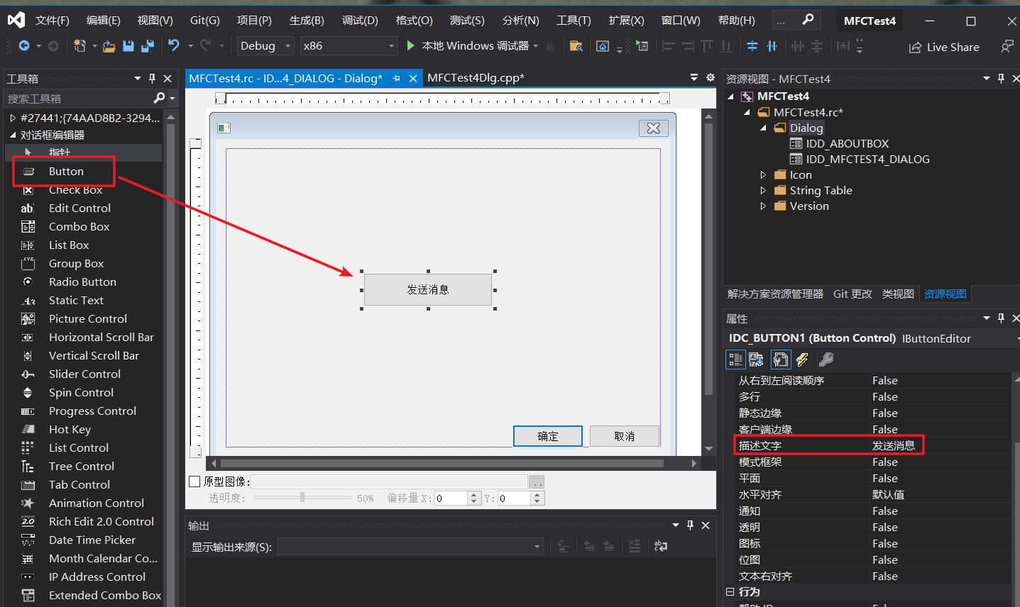The height and width of the screenshot is (607, 1020).
Task: Click the transparency slider handle
Action: click(302, 498)
